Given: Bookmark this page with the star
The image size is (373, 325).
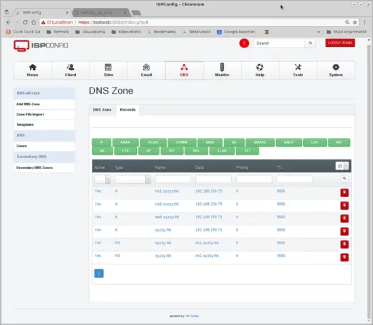Looking at the screenshot, I should pyautogui.click(x=355, y=22).
